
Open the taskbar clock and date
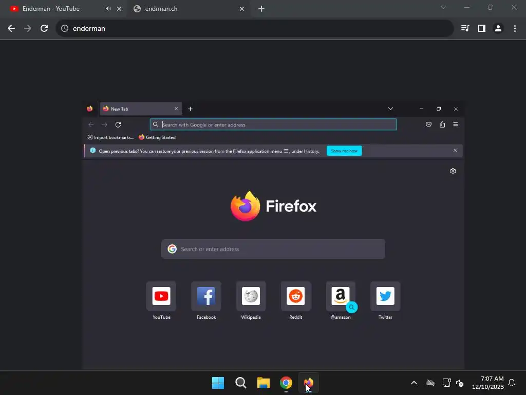tap(488, 383)
